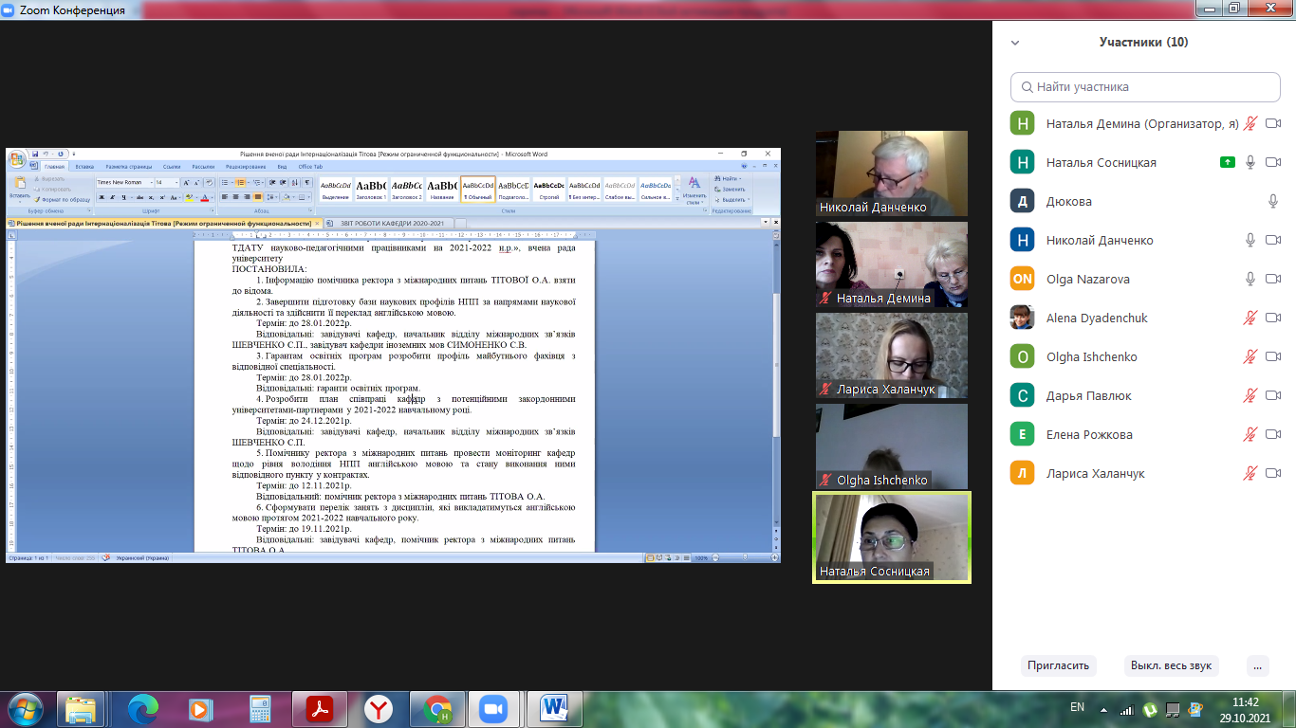Open the Paragraph (Абзац) dialog launcher

310,210
